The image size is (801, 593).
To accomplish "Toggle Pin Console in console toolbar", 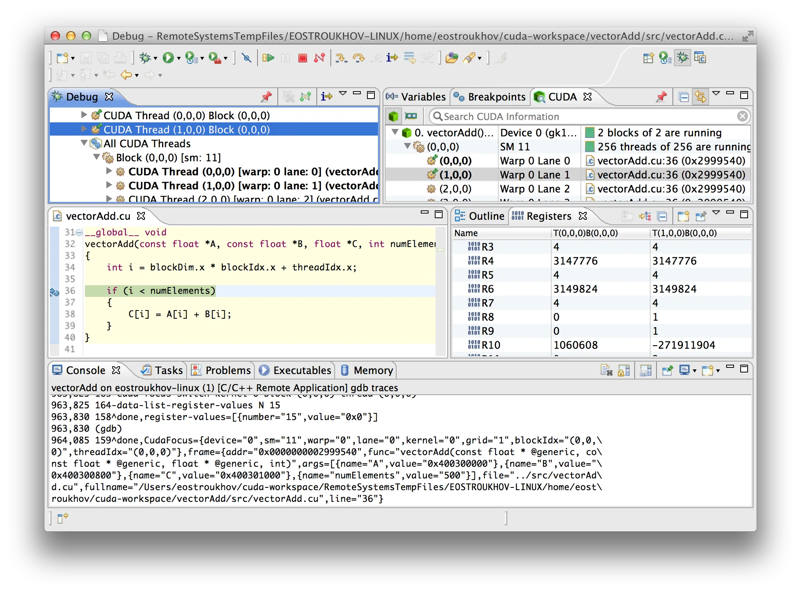I will pyautogui.click(x=667, y=370).
